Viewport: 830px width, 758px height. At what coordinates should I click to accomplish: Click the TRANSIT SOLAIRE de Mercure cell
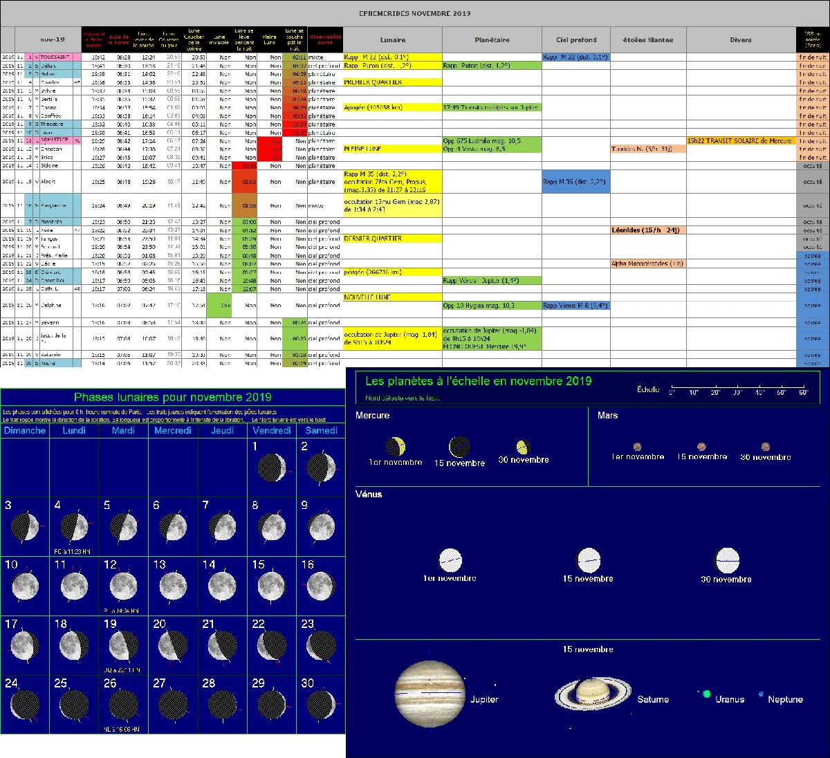coord(741,140)
